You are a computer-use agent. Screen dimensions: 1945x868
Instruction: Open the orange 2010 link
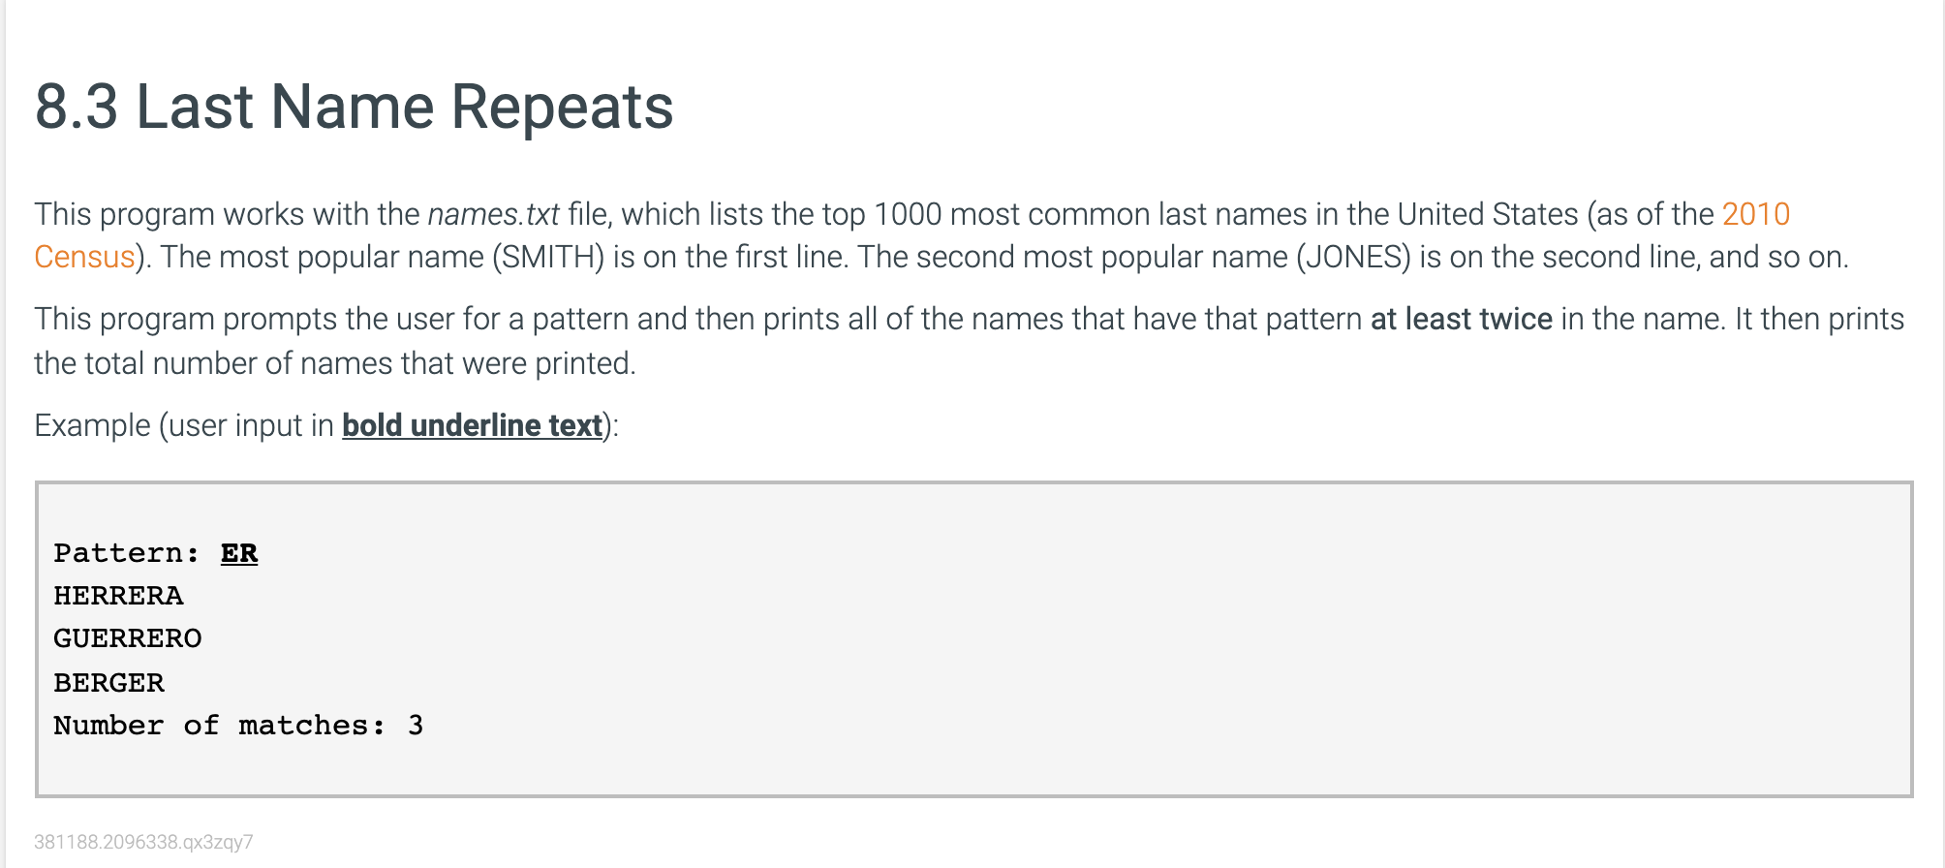(1755, 214)
